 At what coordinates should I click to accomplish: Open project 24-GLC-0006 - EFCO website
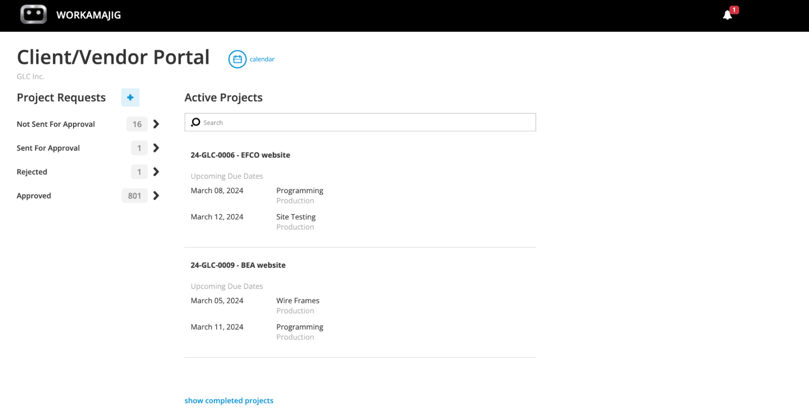coord(240,155)
